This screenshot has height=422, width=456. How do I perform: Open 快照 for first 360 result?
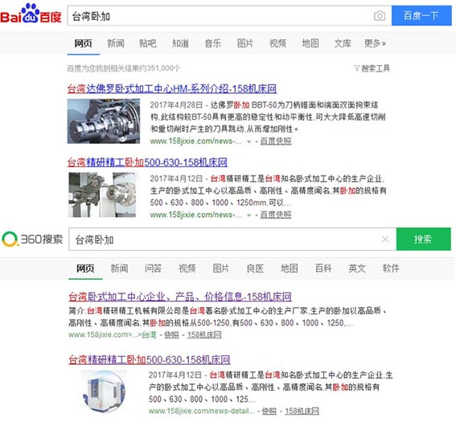click(x=171, y=335)
